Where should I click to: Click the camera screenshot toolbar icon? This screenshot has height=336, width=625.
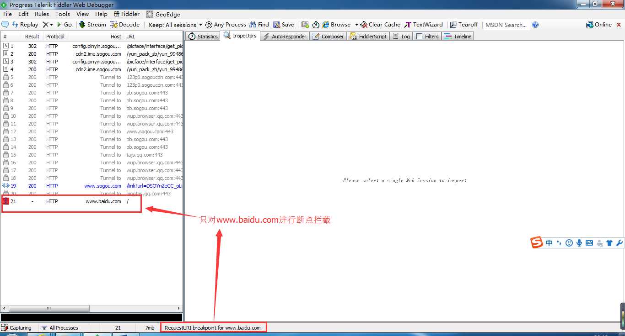tap(305, 25)
